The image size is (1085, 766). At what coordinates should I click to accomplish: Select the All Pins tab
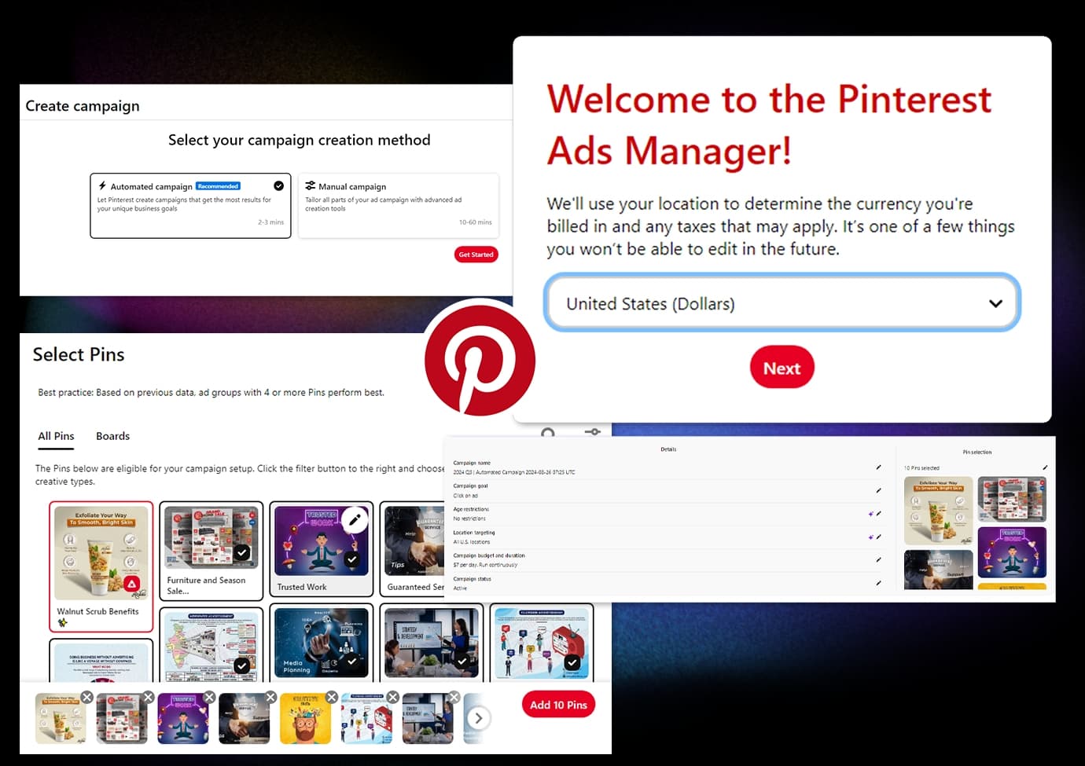point(56,436)
